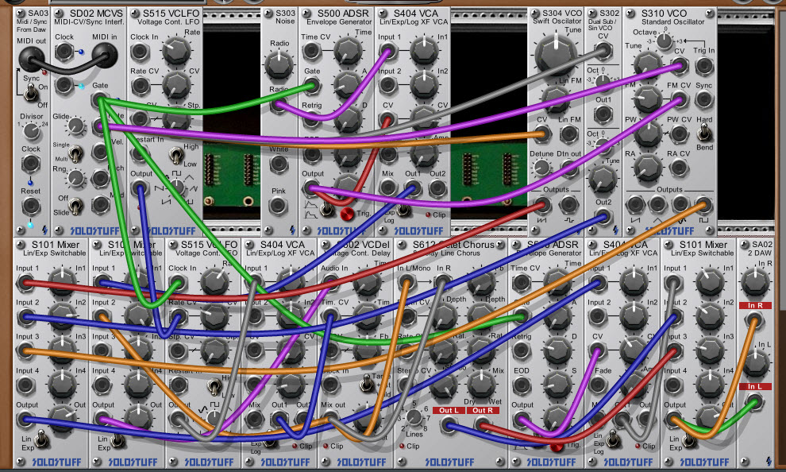
Task: Toggle the Off/Slide switch on SD02 MCVS
Action: pos(75,206)
